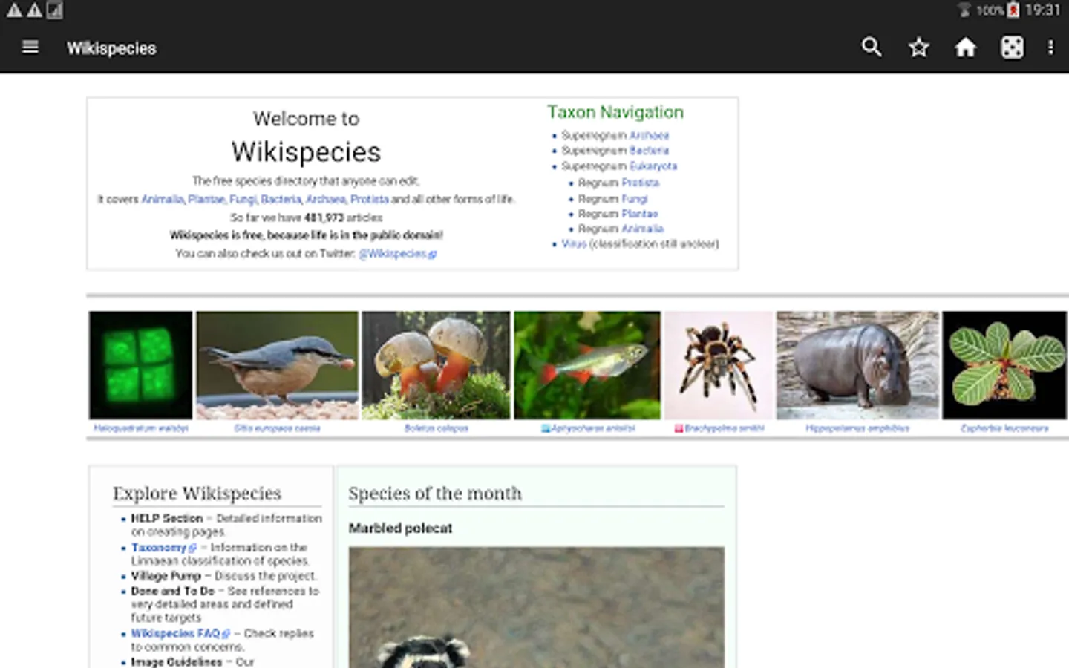
Task: Tap the Hippopotamus amphibius photo
Action: tap(857, 365)
